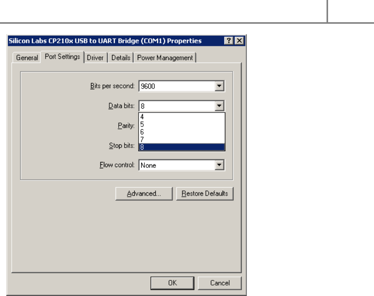This screenshot has height=296, width=374.
Task: Expand the Bits per second dropdown arrow
Action: 219,86
